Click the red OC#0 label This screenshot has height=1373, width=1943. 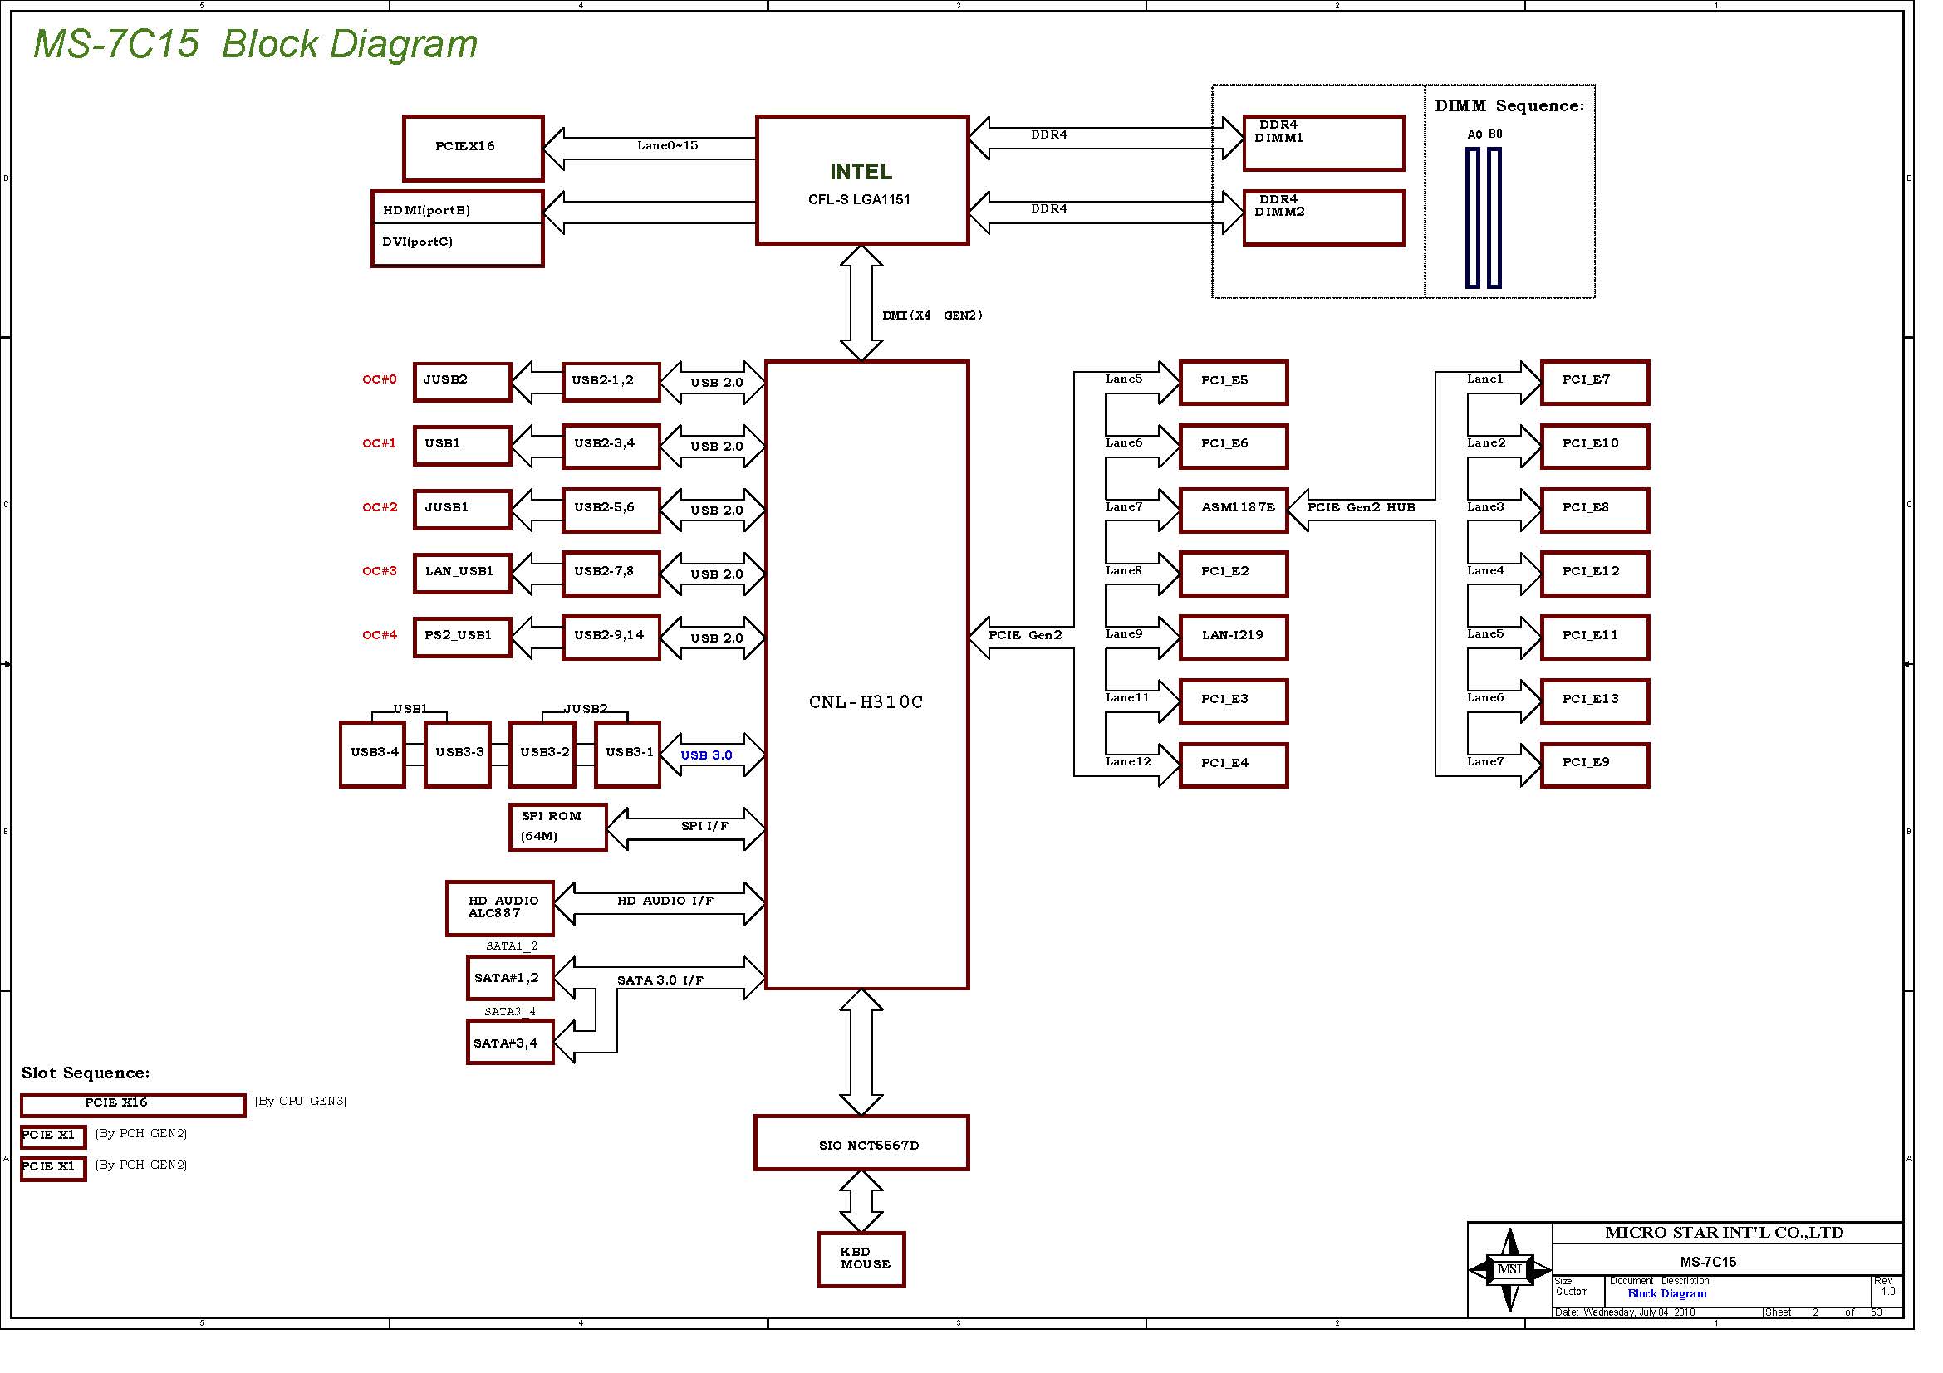[379, 379]
